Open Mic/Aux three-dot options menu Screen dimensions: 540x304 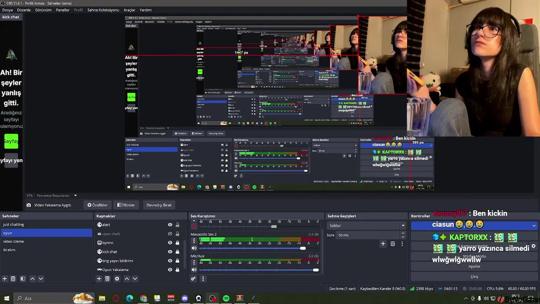coord(194,262)
